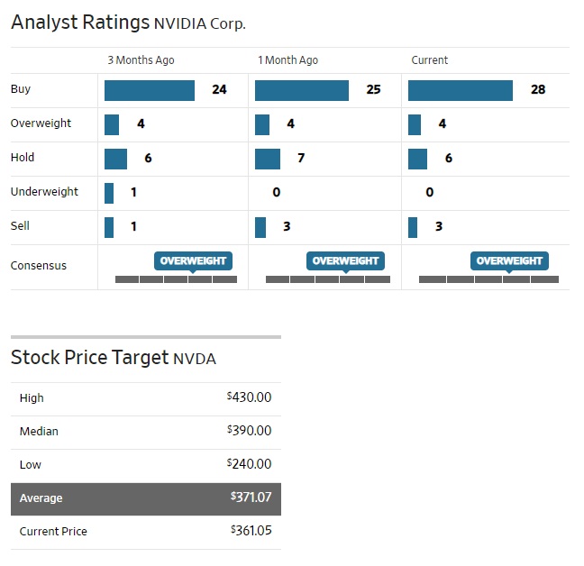
Task: Click the 3 Months Ago Buy bar
Action: 150,90
